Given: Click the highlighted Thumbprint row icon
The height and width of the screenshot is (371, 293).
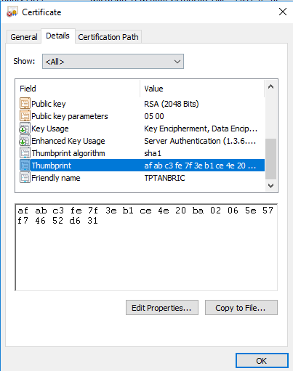Looking at the screenshot, I should click(25, 166).
